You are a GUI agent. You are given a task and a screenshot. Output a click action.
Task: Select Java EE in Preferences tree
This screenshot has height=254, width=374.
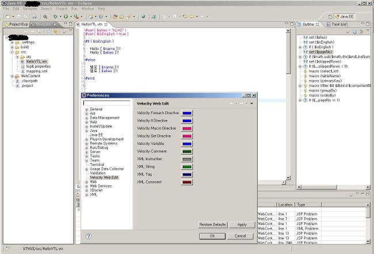[96, 135]
